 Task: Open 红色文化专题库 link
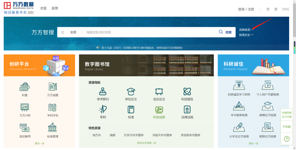click(x=134, y=135)
